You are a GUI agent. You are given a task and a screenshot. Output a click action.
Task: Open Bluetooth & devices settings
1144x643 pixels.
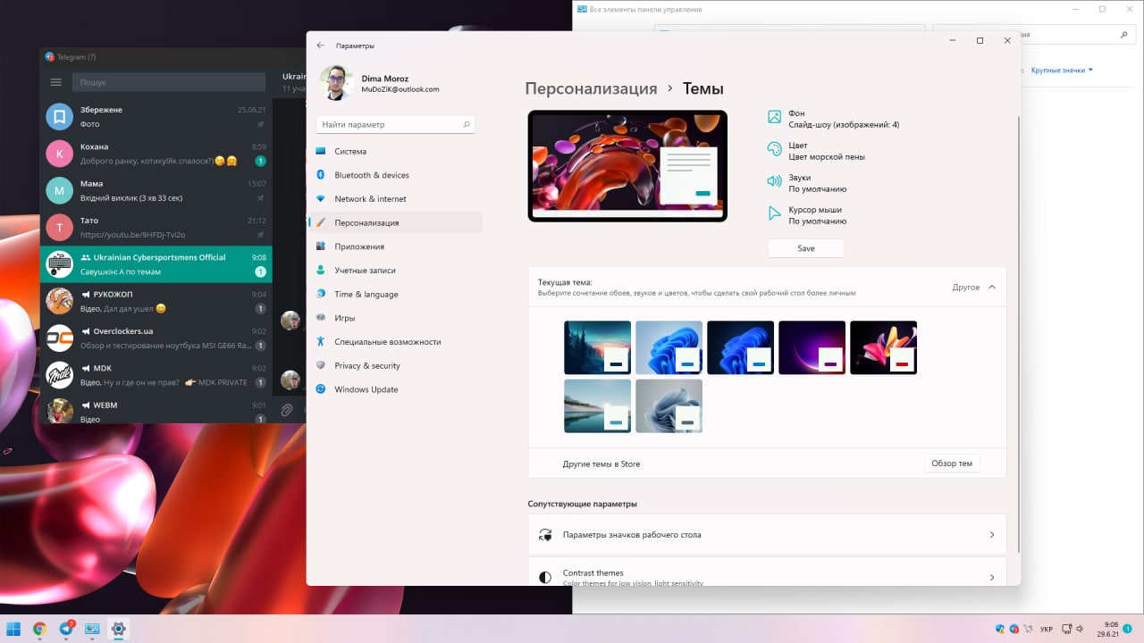[394, 175]
